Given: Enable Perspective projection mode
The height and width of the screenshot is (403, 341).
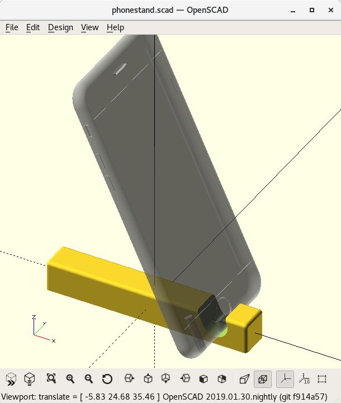Looking at the screenshot, I should click(x=244, y=379).
